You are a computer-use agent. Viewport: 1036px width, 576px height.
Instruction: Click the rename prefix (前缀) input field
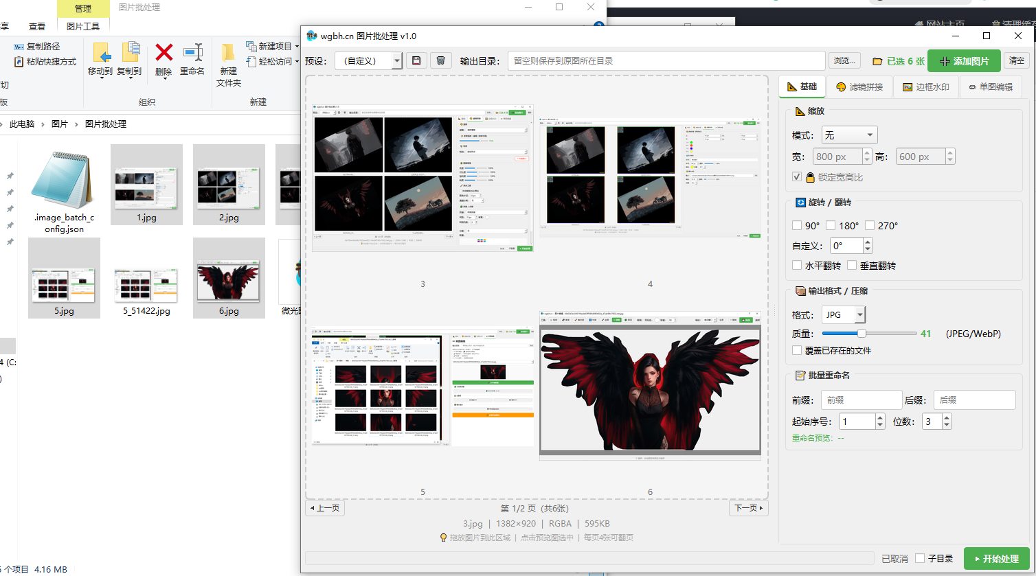click(x=862, y=400)
